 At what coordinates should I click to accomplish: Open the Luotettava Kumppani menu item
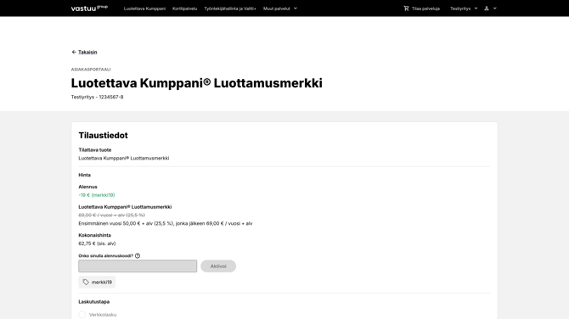[x=144, y=8]
